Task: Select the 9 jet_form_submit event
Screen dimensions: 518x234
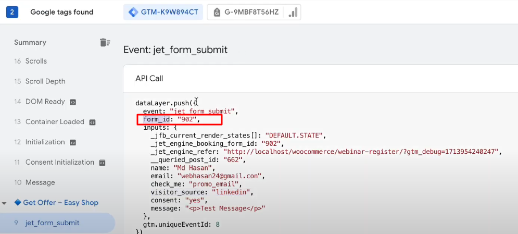Action: [57, 223]
